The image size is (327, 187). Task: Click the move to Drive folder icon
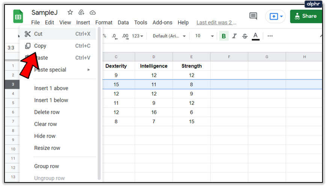tap(81, 12)
